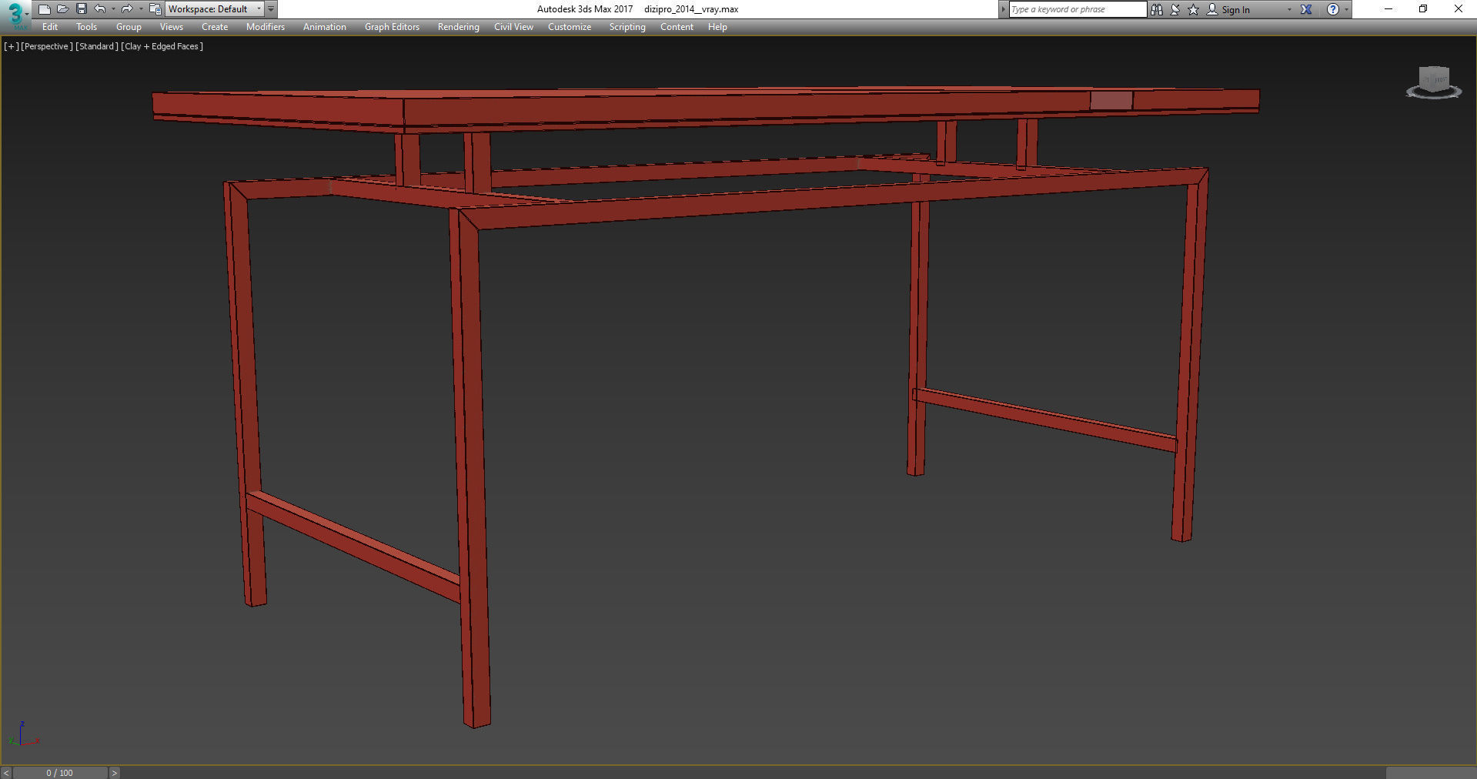Click the world axis tripod gizmo
This screenshot has height=779, width=1477.
(23, 734)
